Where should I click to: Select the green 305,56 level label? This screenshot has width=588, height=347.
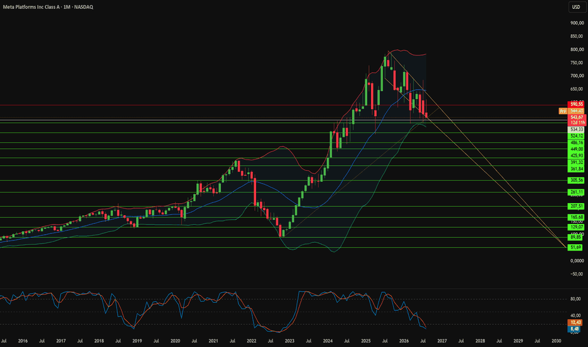click(576, 180)
